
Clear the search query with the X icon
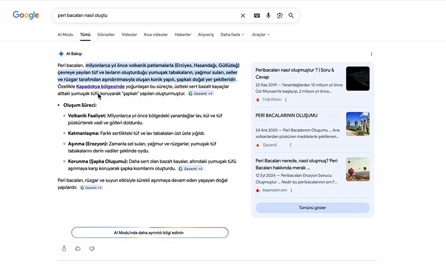tap(243, 15)
